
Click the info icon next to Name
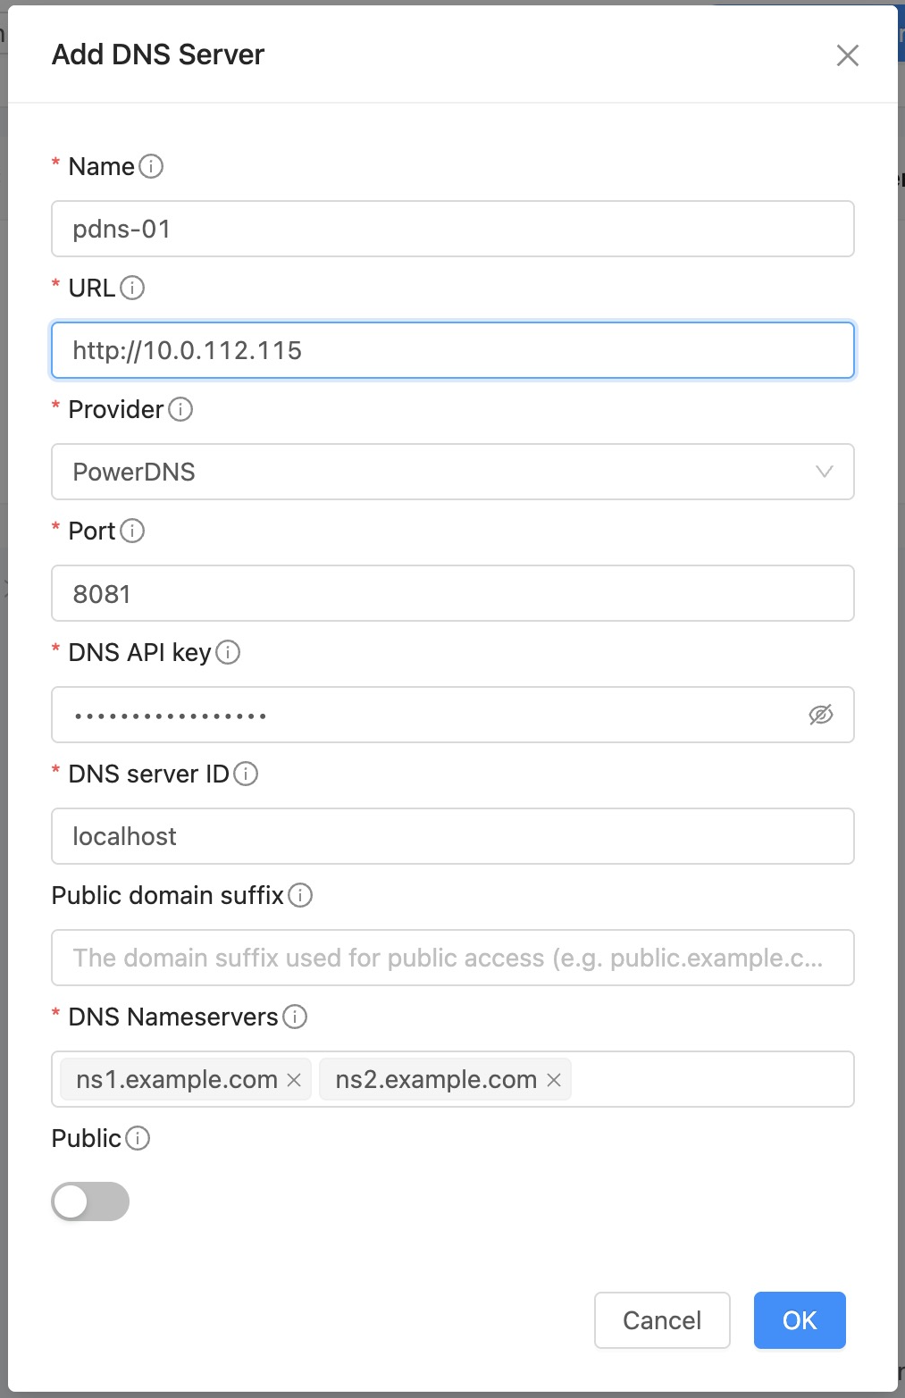(x=151, y=166)
